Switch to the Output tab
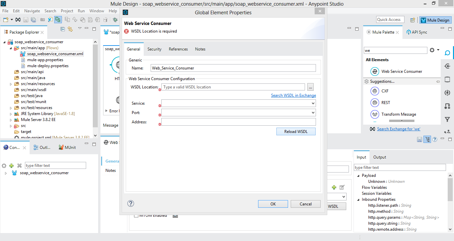454x241 pixels. 379,157
